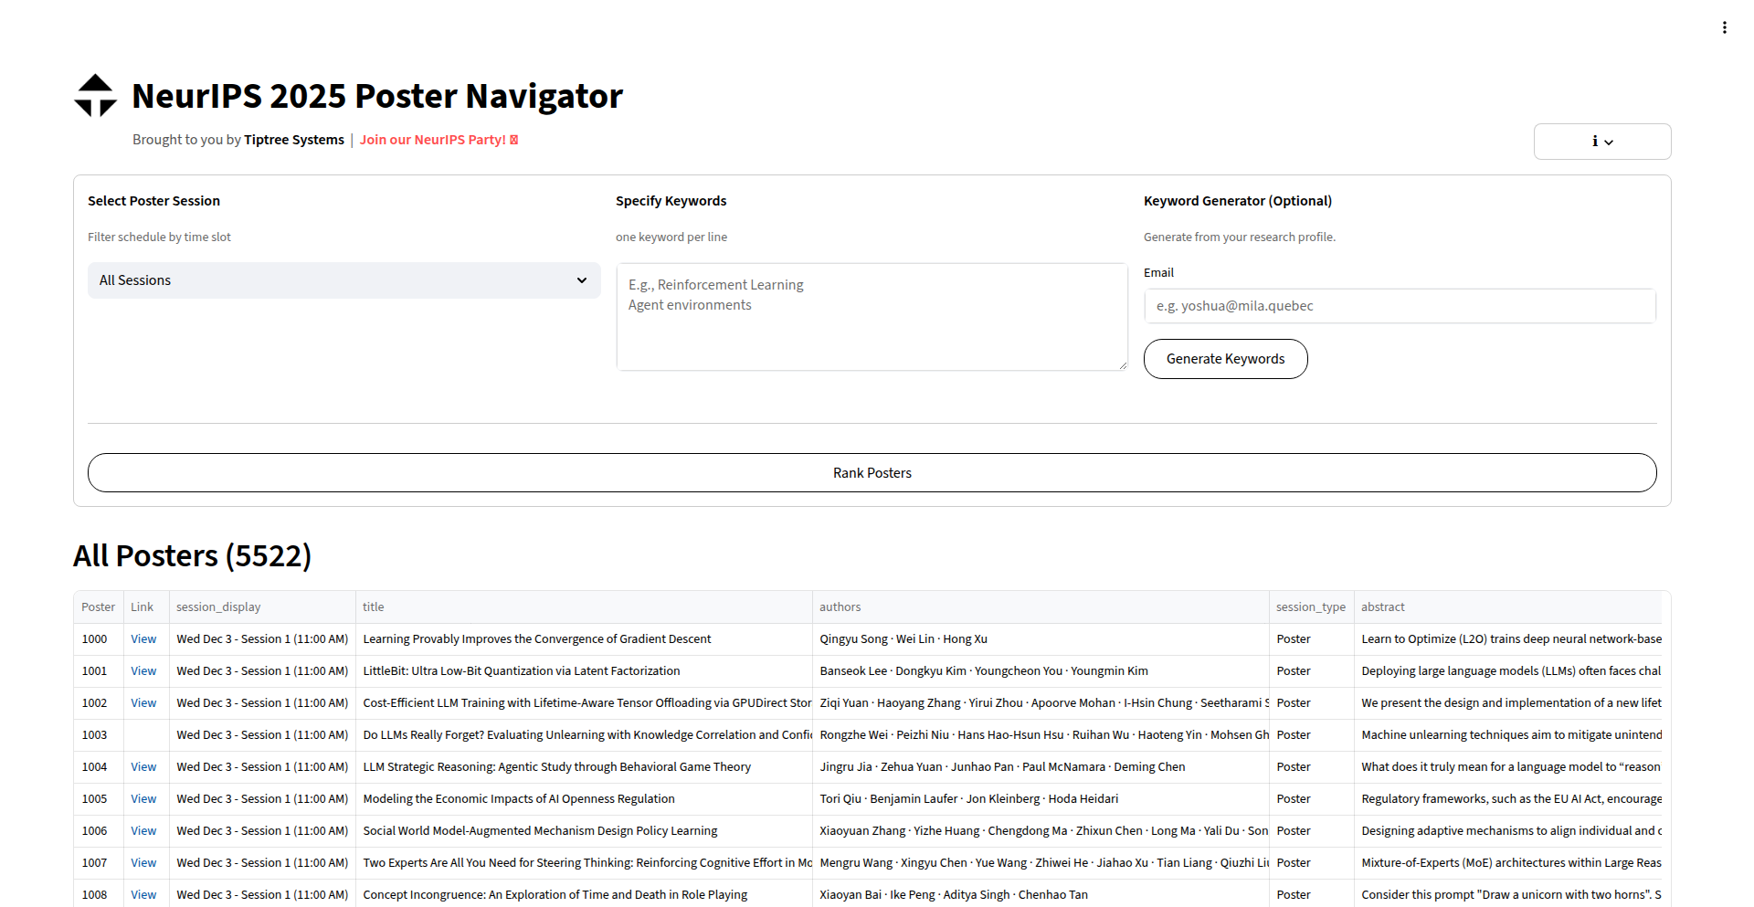Viewport: 1754px width, 907px height.
Task: Click View for the LittleBit quantization poster
Action: click(143, 670)
